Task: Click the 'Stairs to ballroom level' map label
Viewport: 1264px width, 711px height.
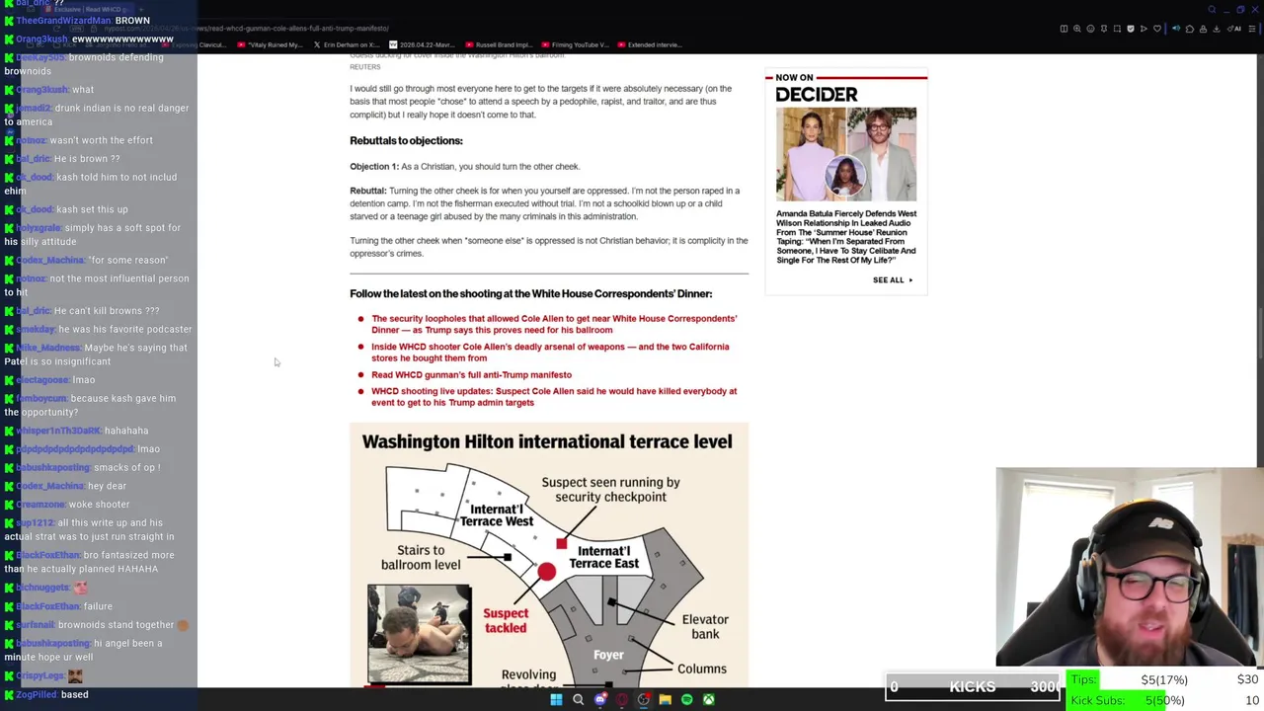Action: [x=421, y=557]
